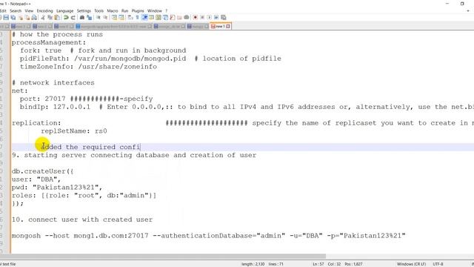Click the line 'replSetName: rs0'
The image size is (474, 267).
point(74,131)
